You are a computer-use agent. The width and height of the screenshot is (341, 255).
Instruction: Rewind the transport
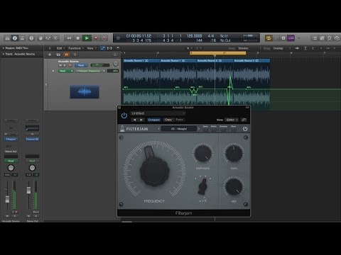(x=69, y=38)
